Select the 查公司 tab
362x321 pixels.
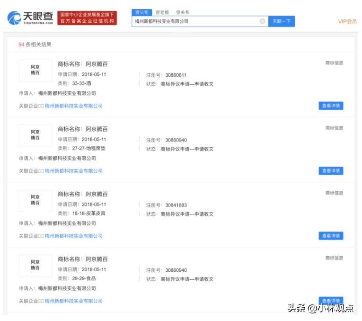click(142, 12)
